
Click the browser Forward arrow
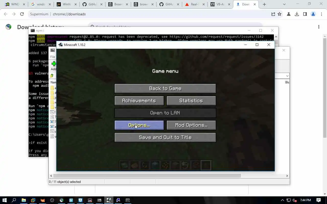point(14,14)
